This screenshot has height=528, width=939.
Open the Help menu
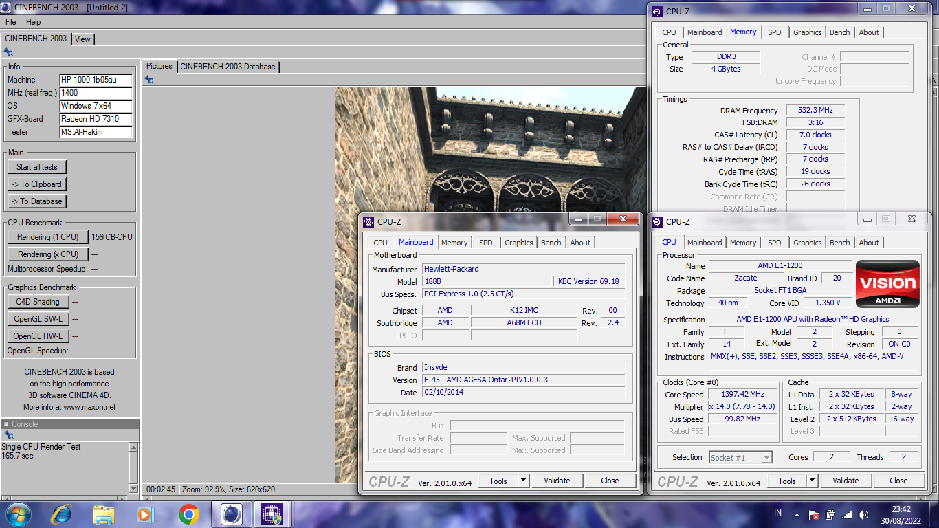(34, 22)
